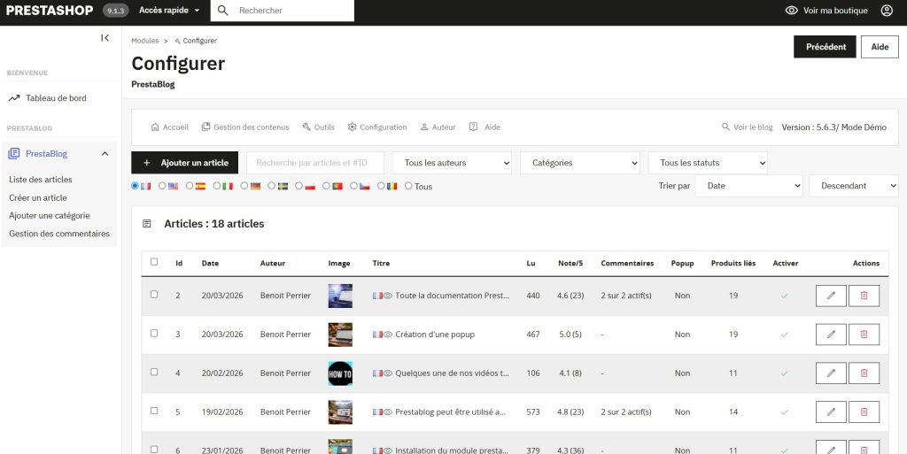Open the Tous les statuts dropdown
Viewport: 907px width, 454px height.
point(708,163)
